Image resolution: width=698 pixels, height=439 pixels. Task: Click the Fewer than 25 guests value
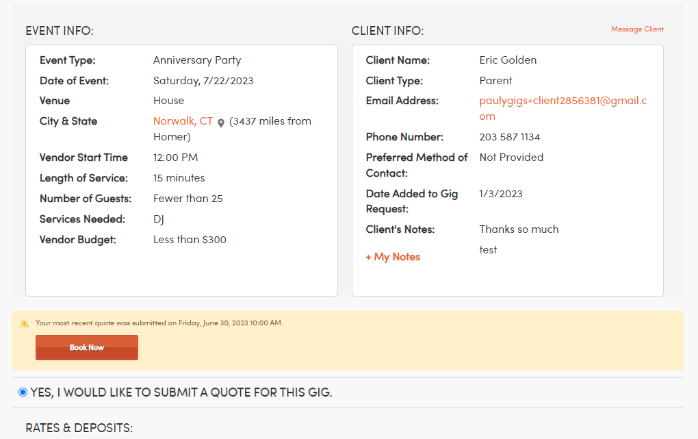pos(188,199)
